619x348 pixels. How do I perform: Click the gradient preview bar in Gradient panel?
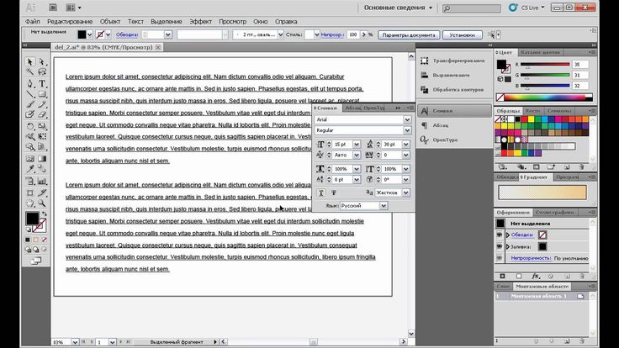(x=542, y=192)
